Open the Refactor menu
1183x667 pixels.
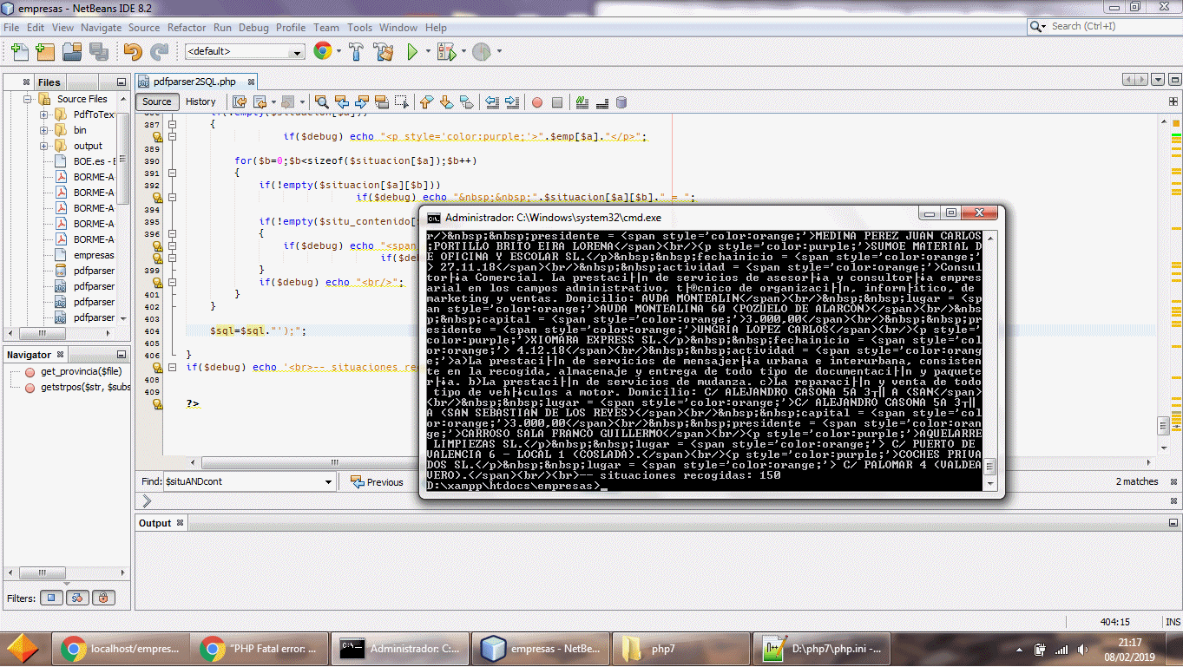coord(187,28)
